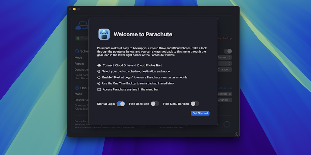Toggle the scheduled backup switch behind the dialog
Image resolution: width=311 pixels, height=155 pixels.
228,51
